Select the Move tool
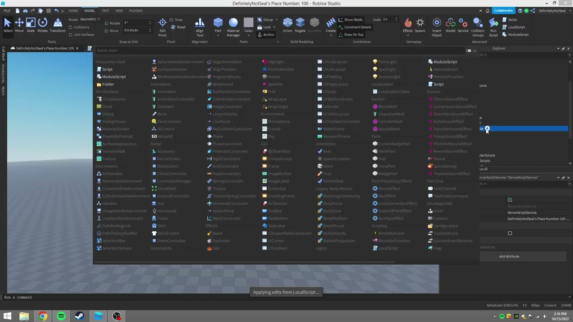The height and width of the screenshot is (322, 573). pyautogui.click(x=19, y=25)
